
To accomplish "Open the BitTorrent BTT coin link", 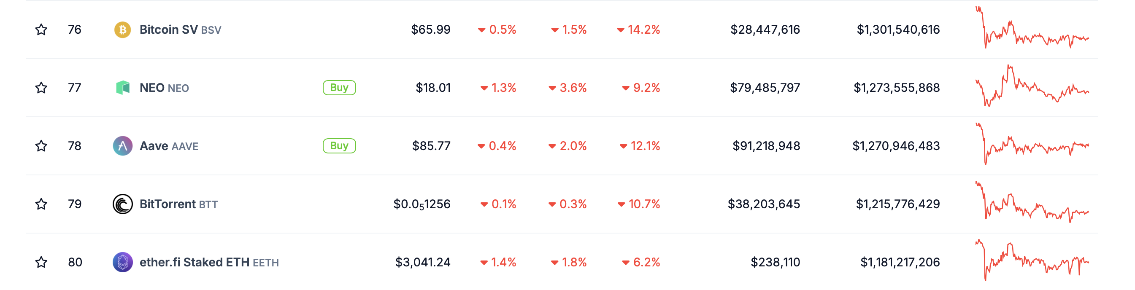I will pyautogui.click(x=178, y=204).
